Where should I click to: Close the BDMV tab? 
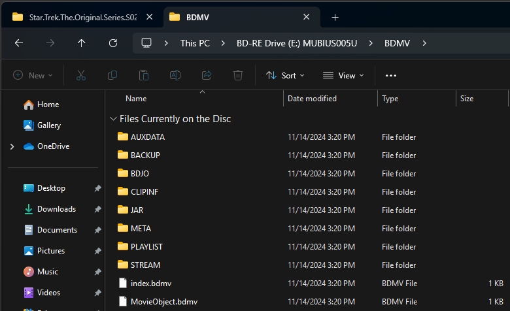point(307,17)
